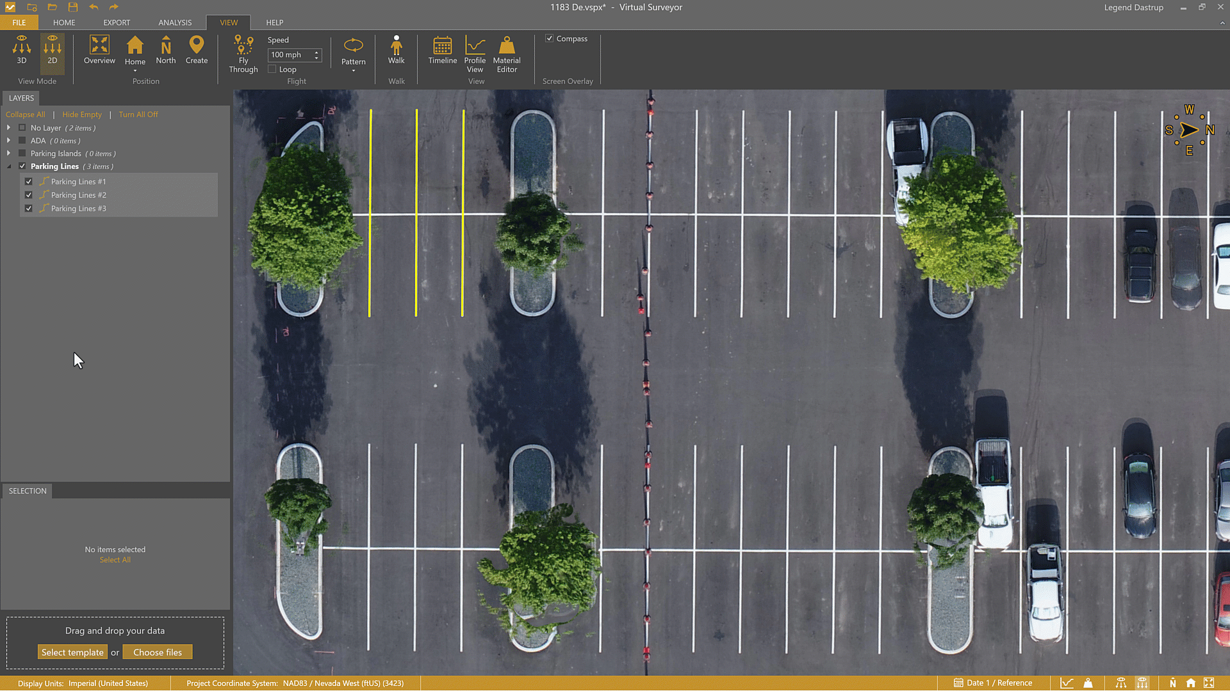Collapse the Parking Lines layer group
Image resolution: width=1230 pixels, height=691 pixels.
click(8, 166)
